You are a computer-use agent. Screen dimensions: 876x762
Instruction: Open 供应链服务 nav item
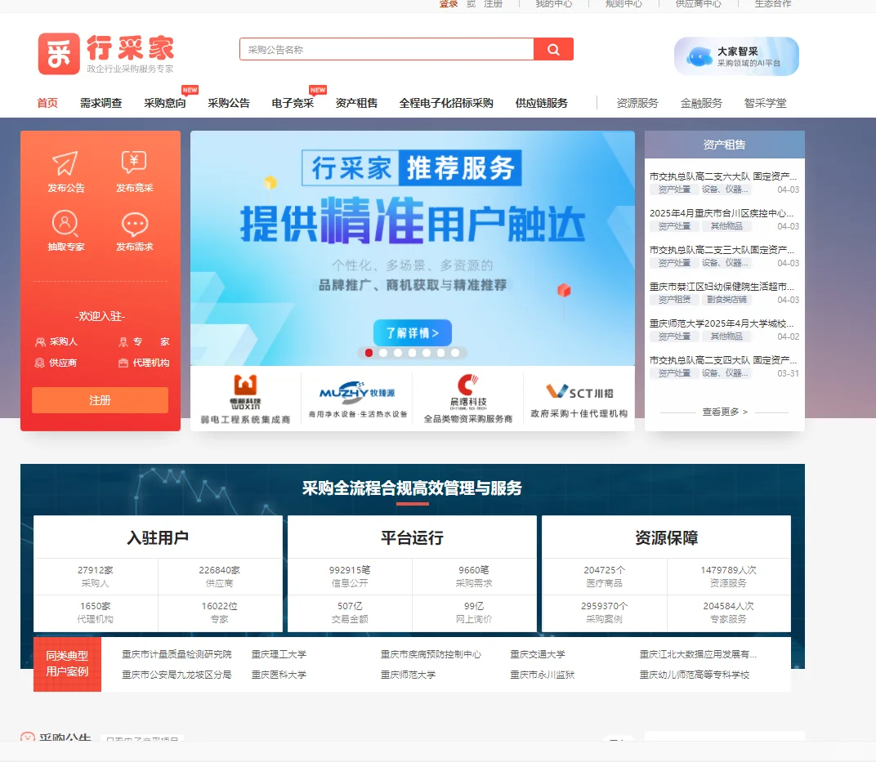pyautogui.click(x=541, y=103)
